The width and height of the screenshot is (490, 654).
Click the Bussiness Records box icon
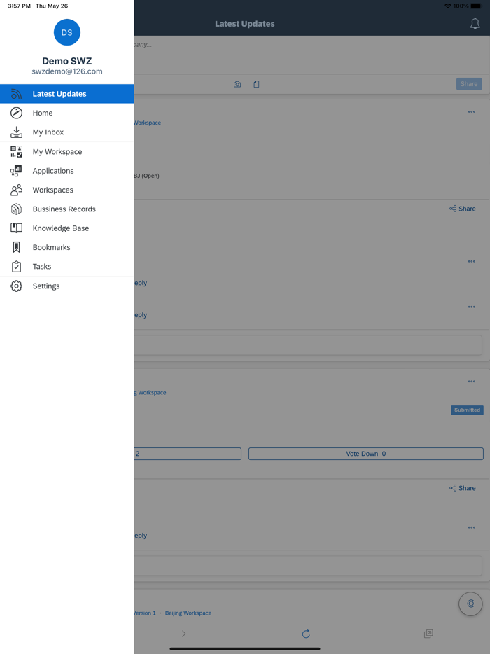16,209
